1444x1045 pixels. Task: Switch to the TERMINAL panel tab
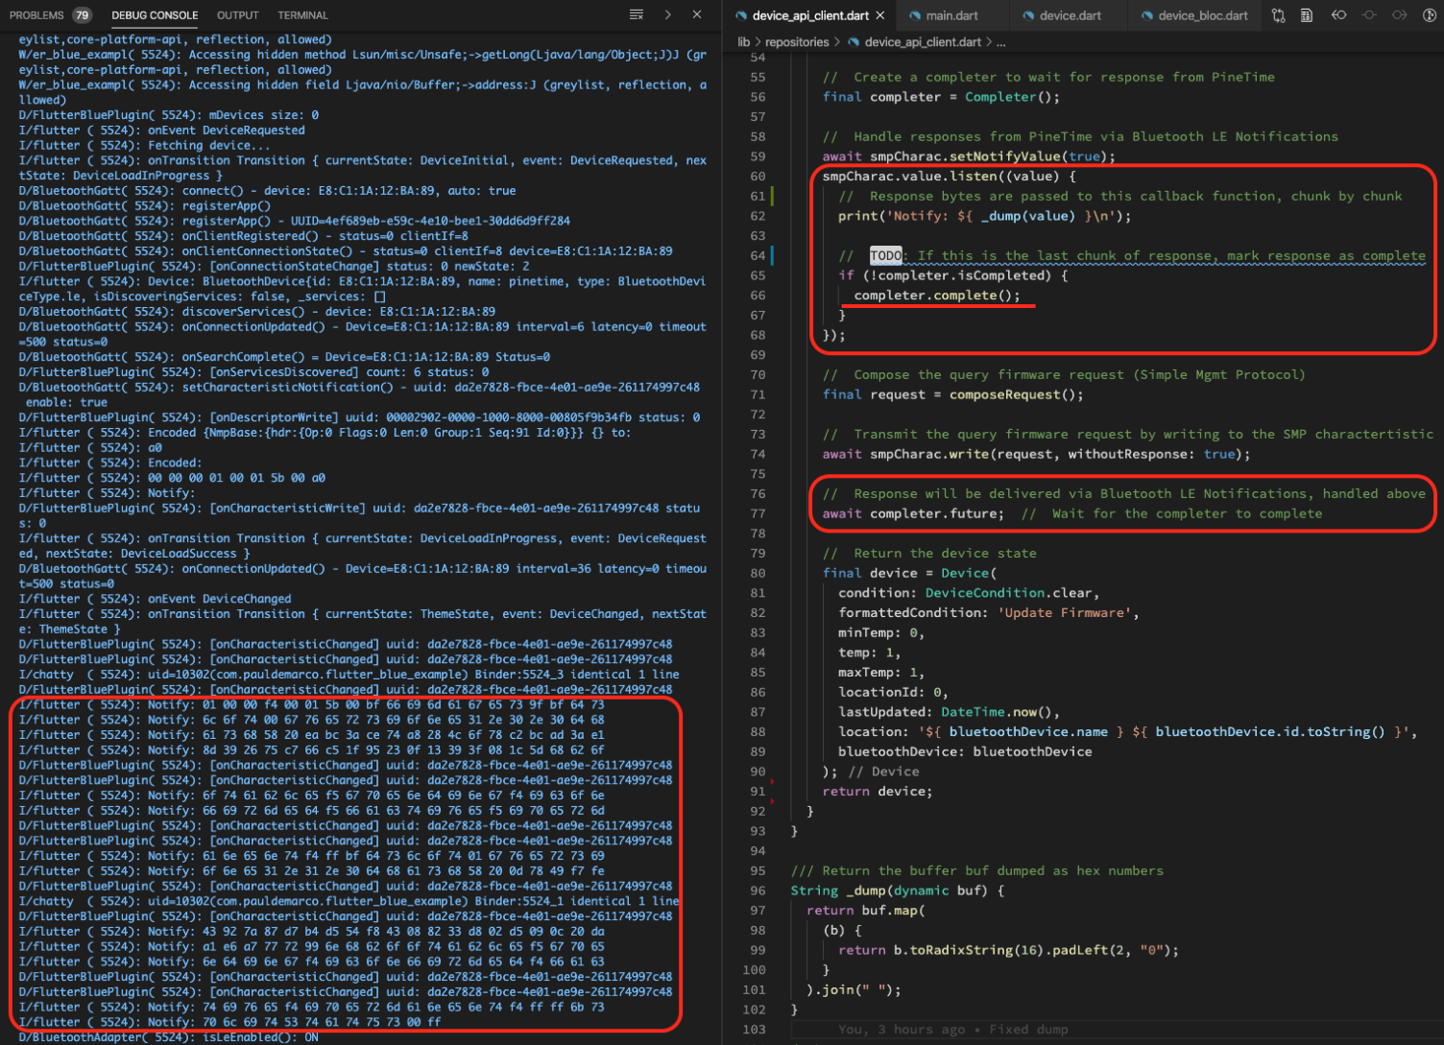pos(302,15)
